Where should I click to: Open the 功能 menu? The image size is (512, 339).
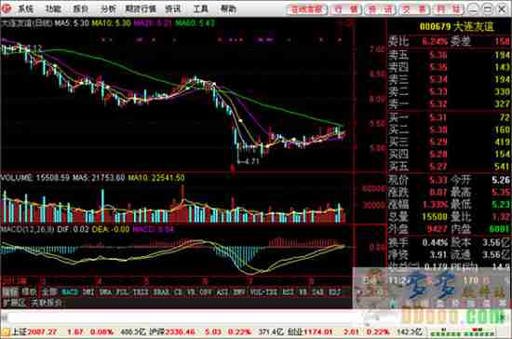coord(53,8)
